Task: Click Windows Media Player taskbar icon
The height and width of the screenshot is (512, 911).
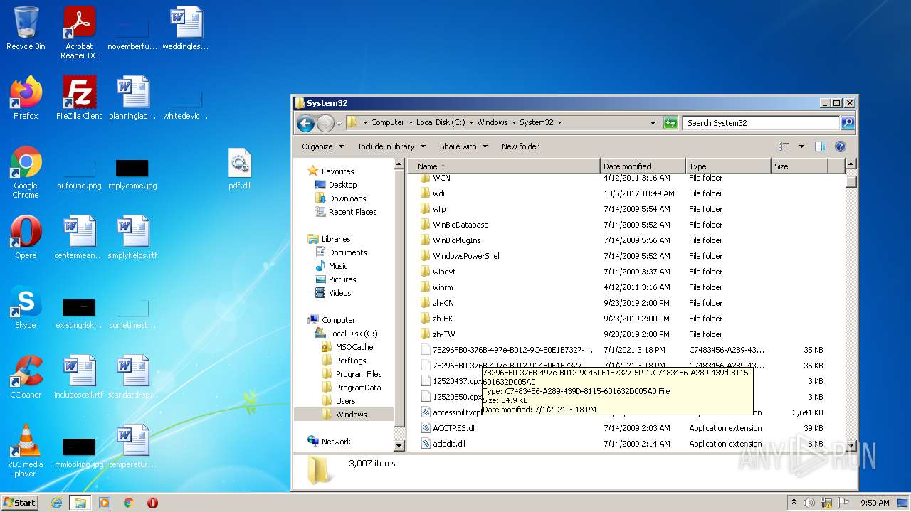Action: (105, 503)
